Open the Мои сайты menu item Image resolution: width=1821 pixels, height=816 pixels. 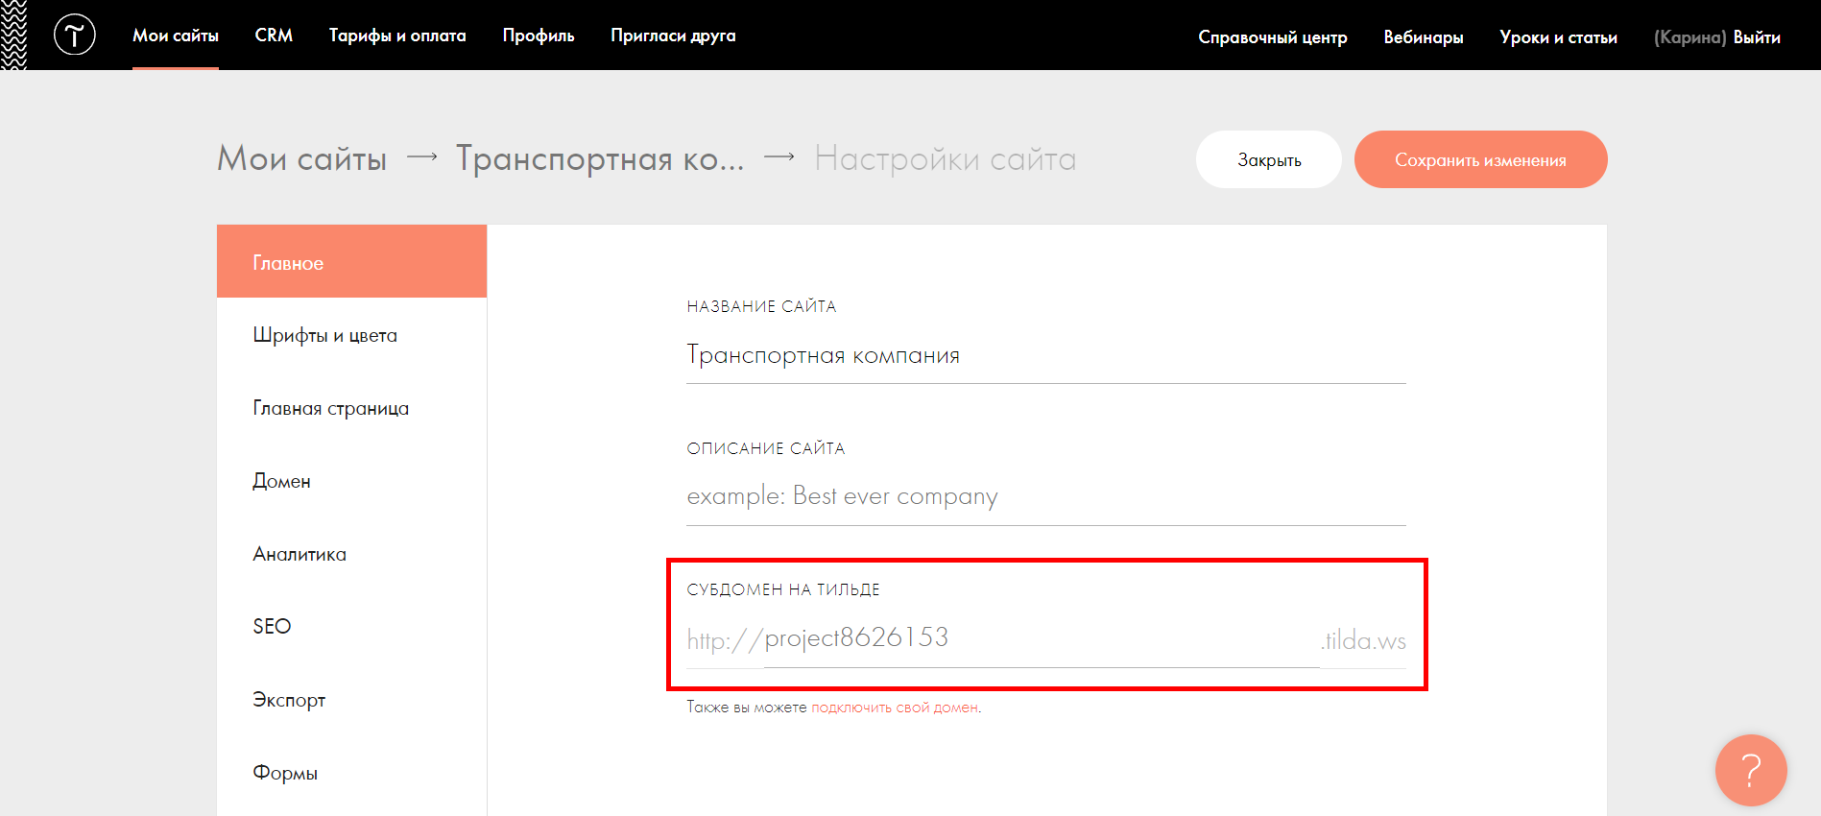tap(176, 36)
